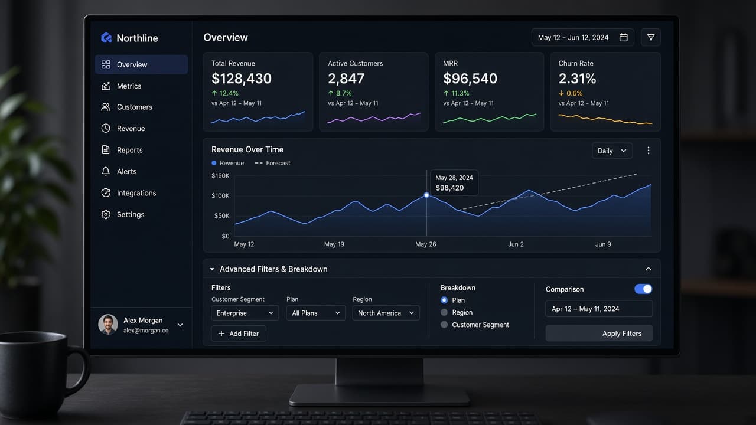Click the Forecast legend item

point(272,163)
